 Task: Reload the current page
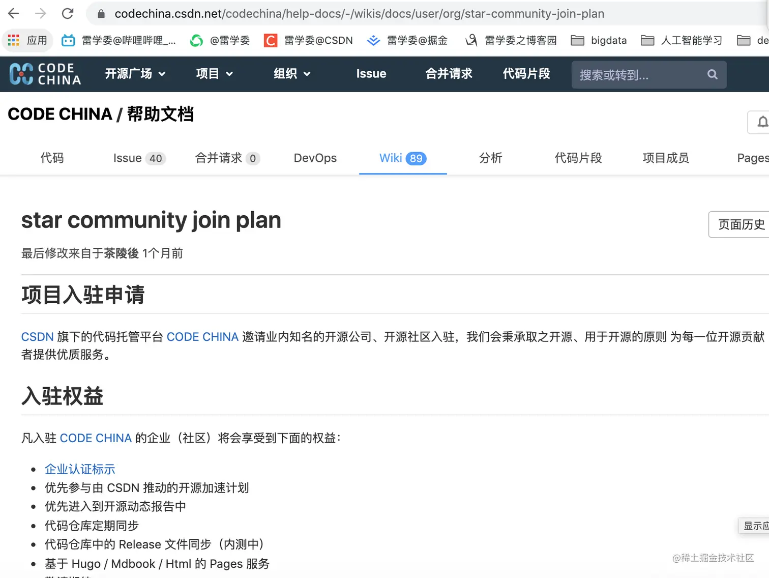click(67, 13)
